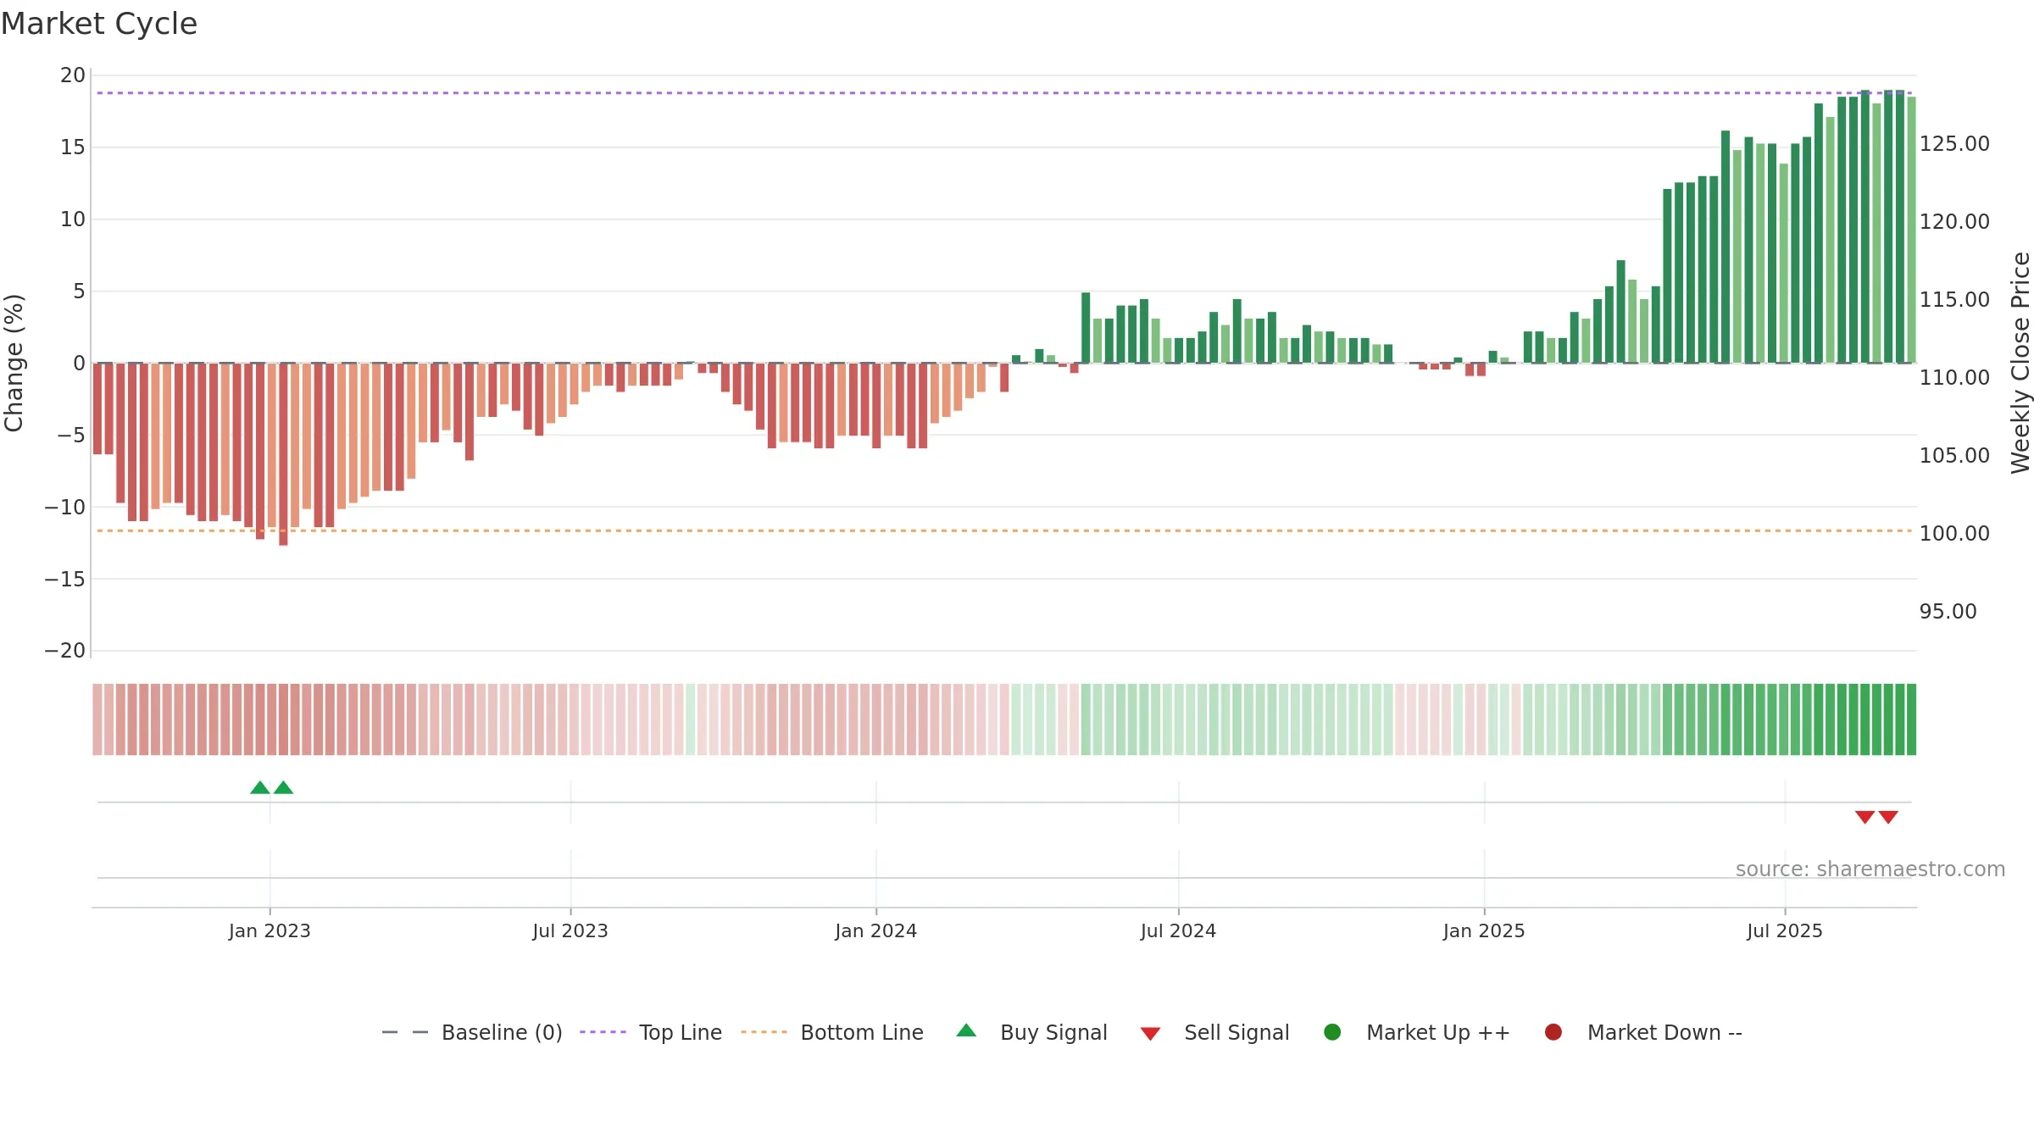Click the 95.00 price axis value
2034x1144 pixels.
pos(1948,612)
